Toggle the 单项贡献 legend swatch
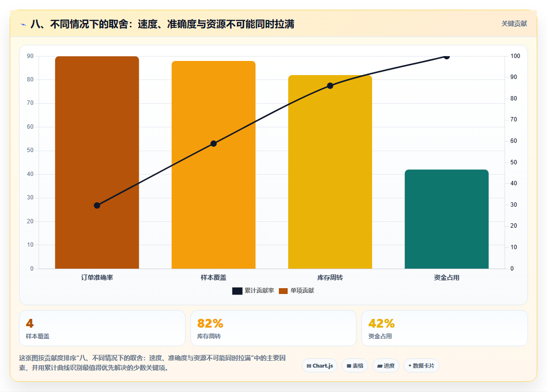The image size is (547, 392). [x=283, y=291]
